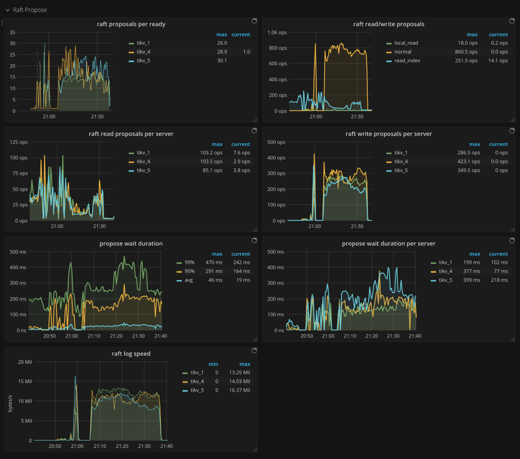Toggle the normal series in raft read/write proposals
This screenshot has width=520, height=459.
[x=403, y=52]
